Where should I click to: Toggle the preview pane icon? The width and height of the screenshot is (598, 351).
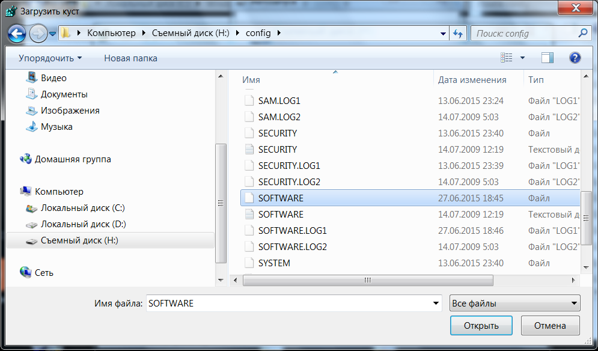547,58
